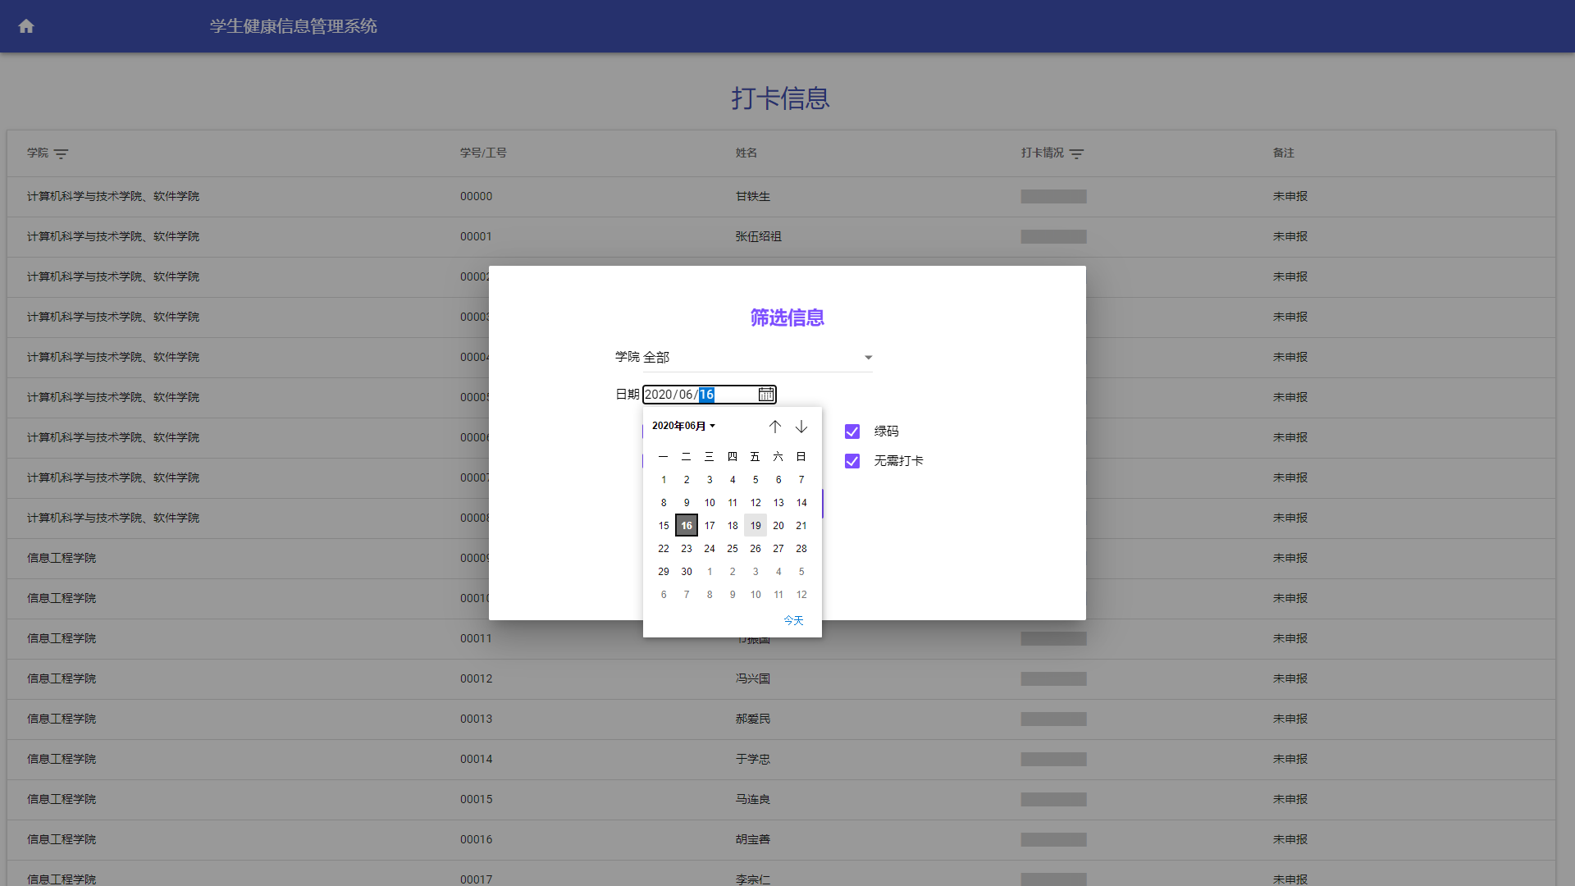Choose June 30 in the calendar
Screen dimensions: 1575x886
click(x=687, y=572)
